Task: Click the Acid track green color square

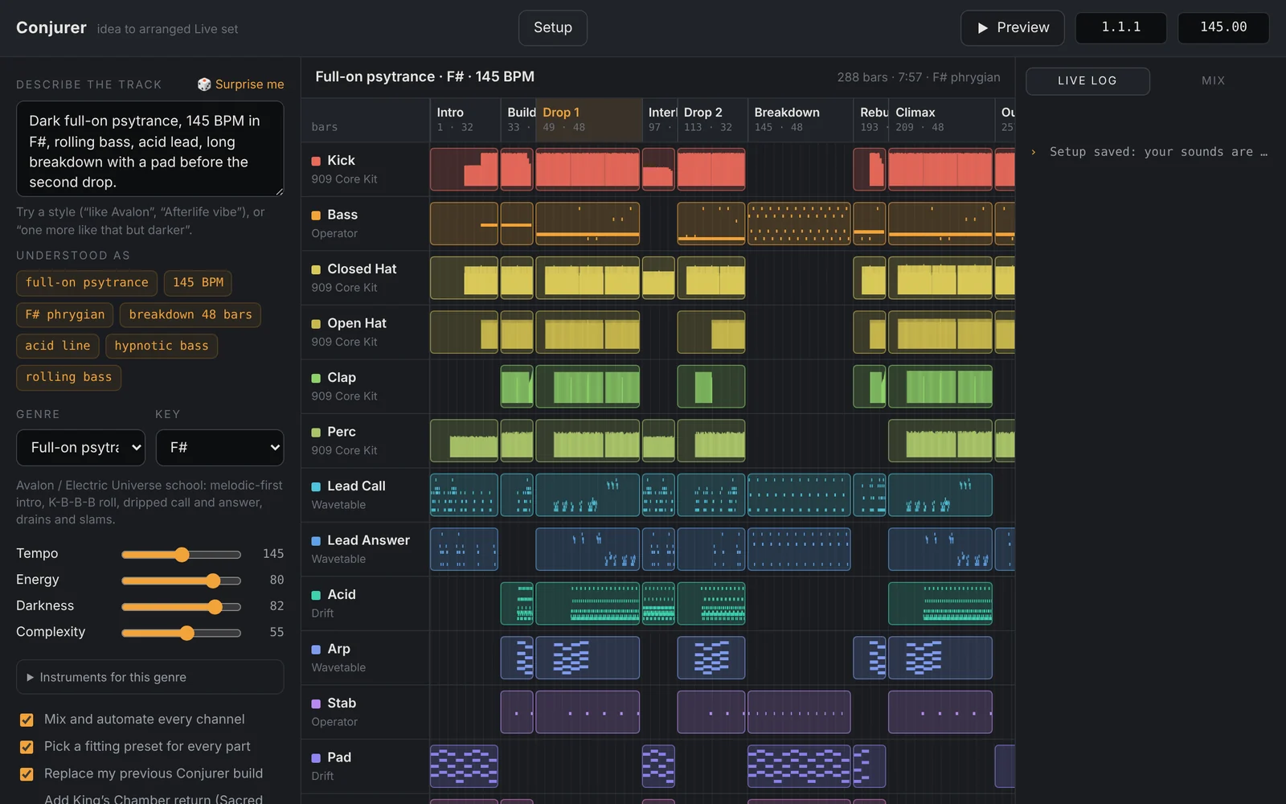Action: click(316, 595)
